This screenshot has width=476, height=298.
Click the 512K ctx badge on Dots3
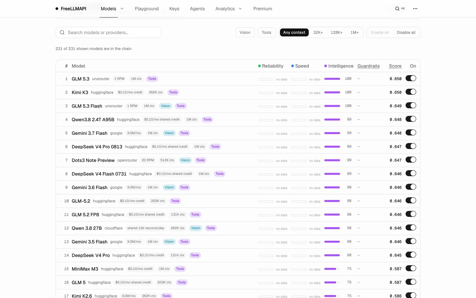coord(167,160)
